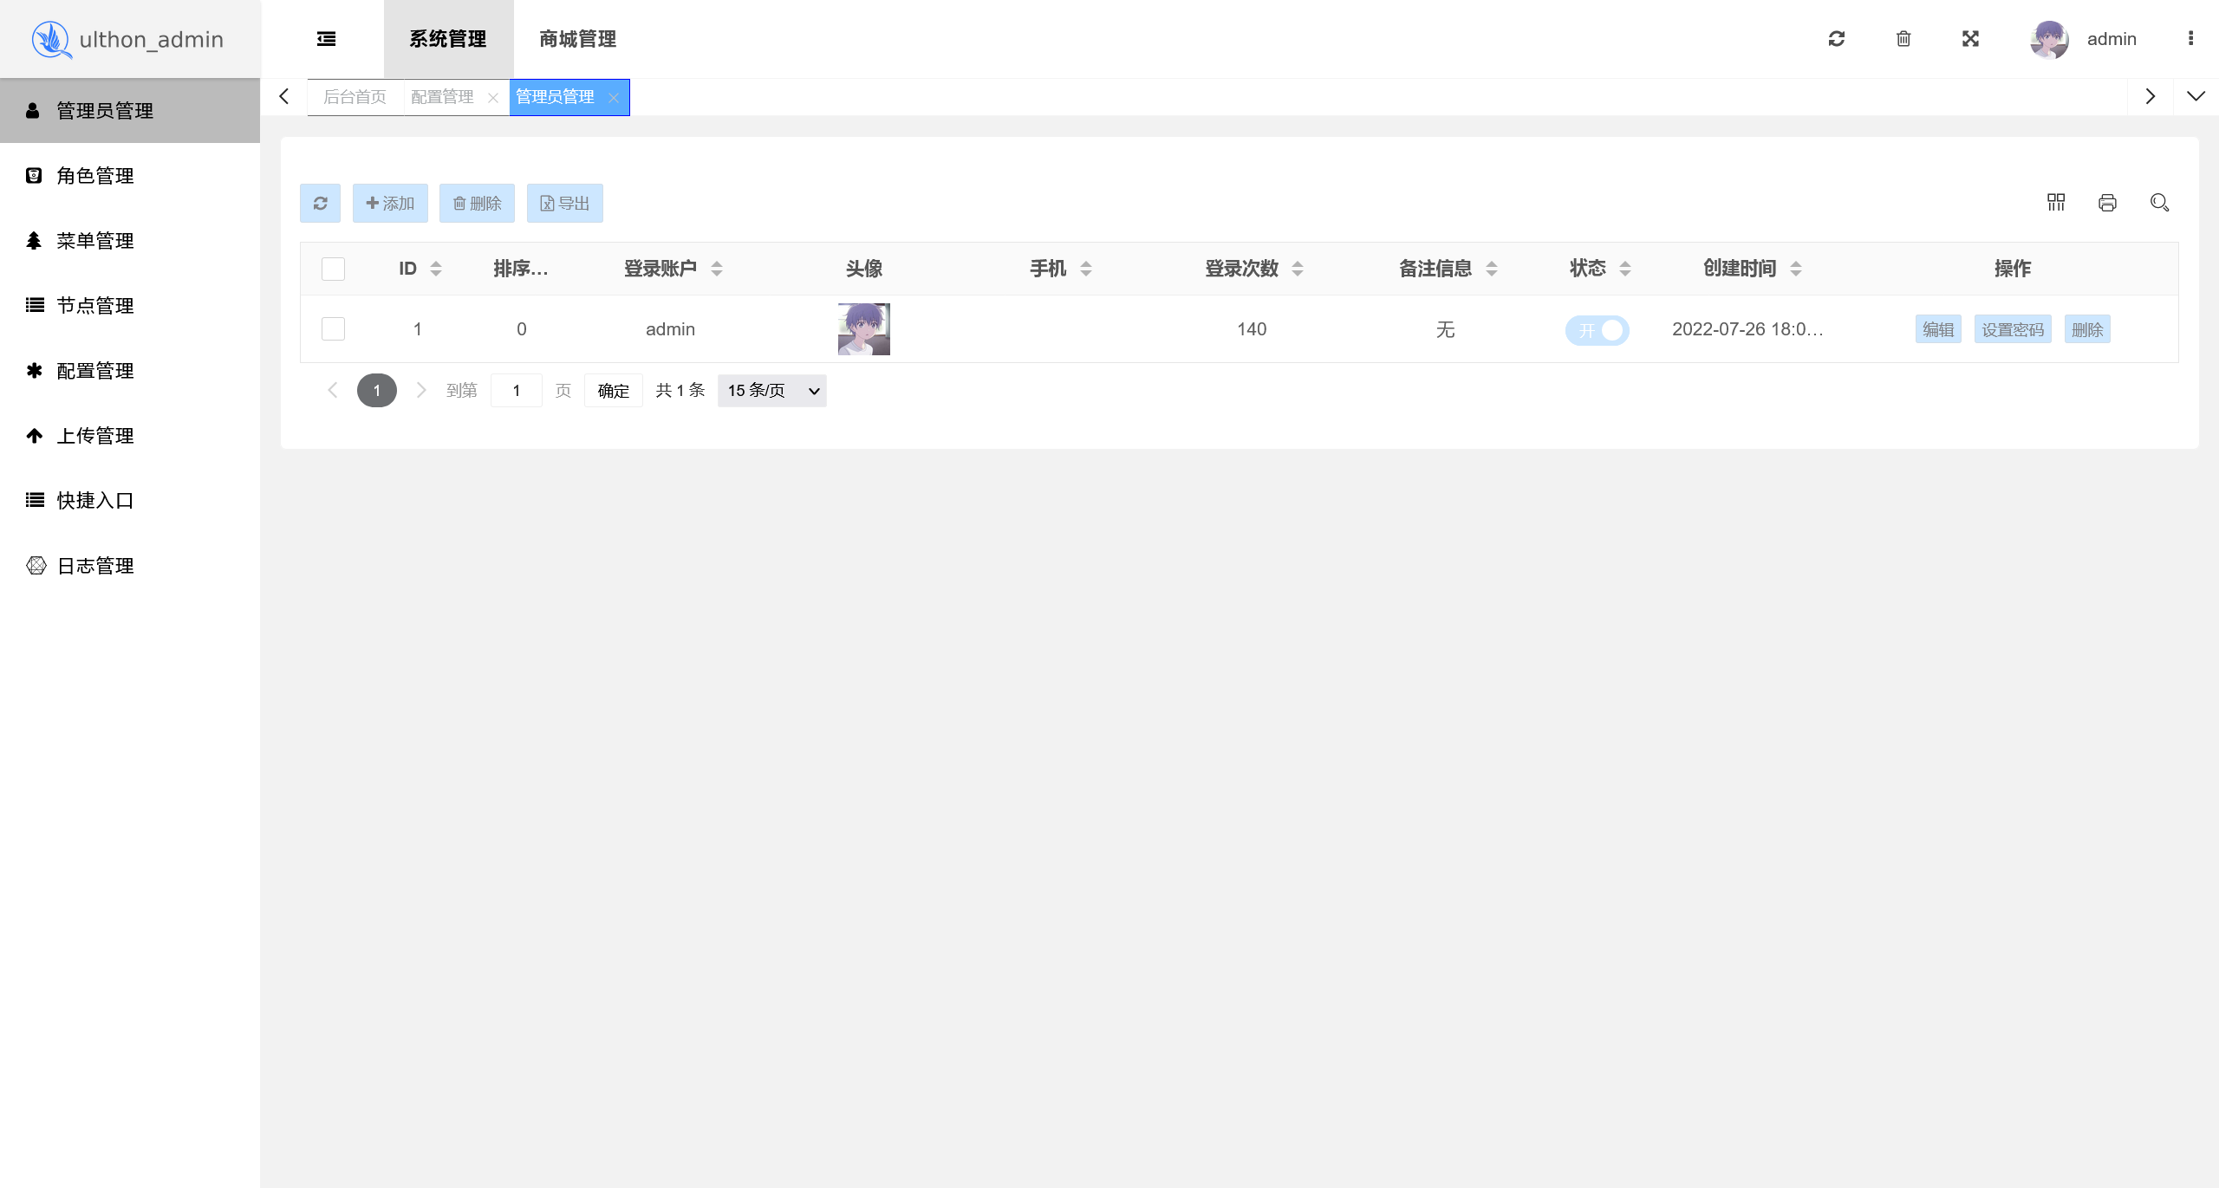Switch to the 商城管理 tab
This screenshot has width=2219, height=1188.
coord(577,39)
